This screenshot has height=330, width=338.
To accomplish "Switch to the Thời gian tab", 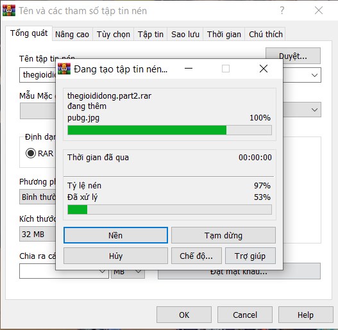I will [224, 34].
